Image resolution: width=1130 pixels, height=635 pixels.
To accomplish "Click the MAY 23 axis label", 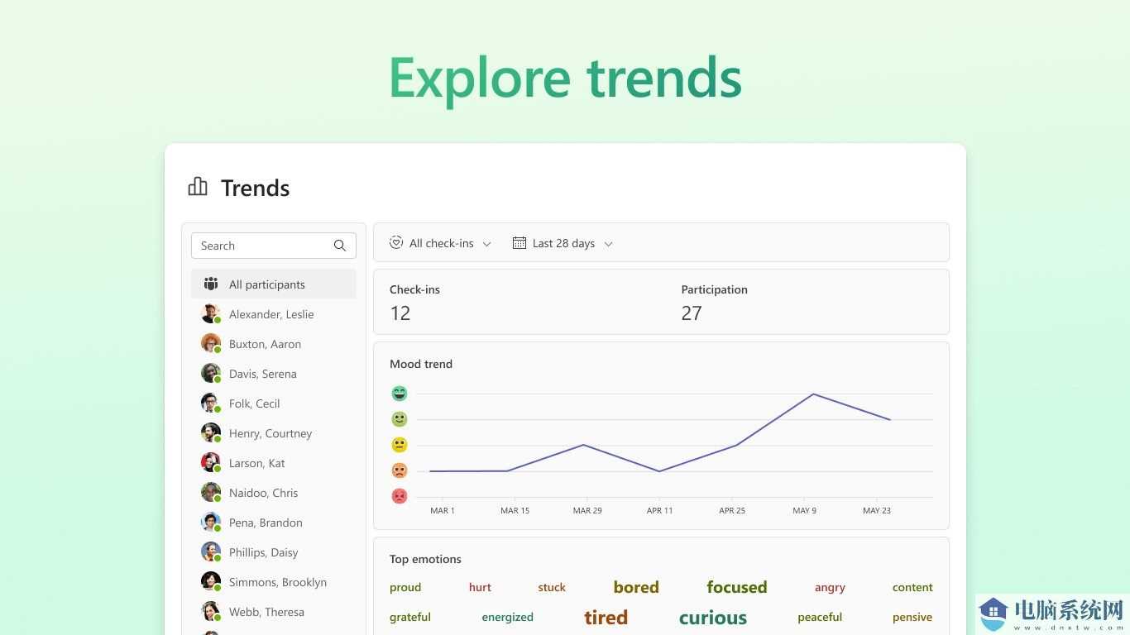I will click(877, 510).
